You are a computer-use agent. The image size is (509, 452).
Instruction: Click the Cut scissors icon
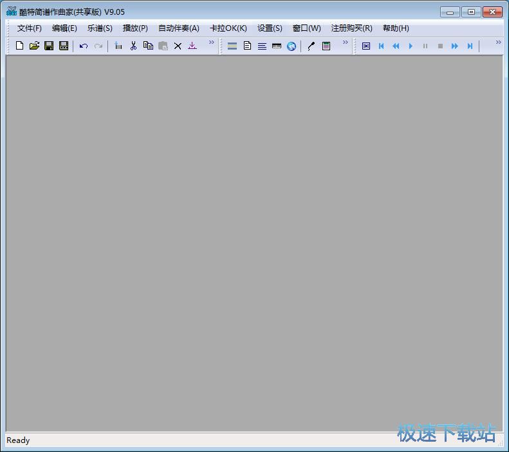[x=133, y=46]
